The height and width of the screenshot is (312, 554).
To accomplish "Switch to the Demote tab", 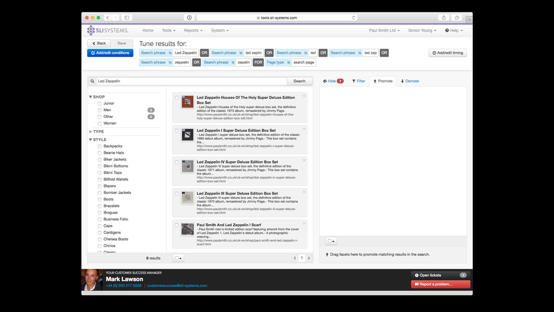I will (x=410, y=81).
